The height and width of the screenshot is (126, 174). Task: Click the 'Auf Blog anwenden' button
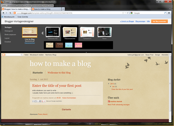tap(160, 21)
